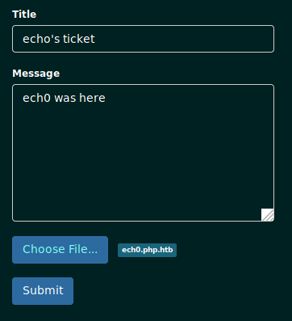Click the Message field label
The image size is (292, 321).
(36, 74)
